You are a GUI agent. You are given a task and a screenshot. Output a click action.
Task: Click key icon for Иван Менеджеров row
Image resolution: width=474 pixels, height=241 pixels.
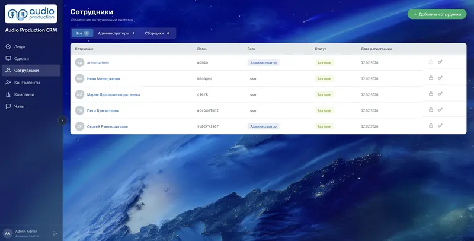tap(440, 78)
